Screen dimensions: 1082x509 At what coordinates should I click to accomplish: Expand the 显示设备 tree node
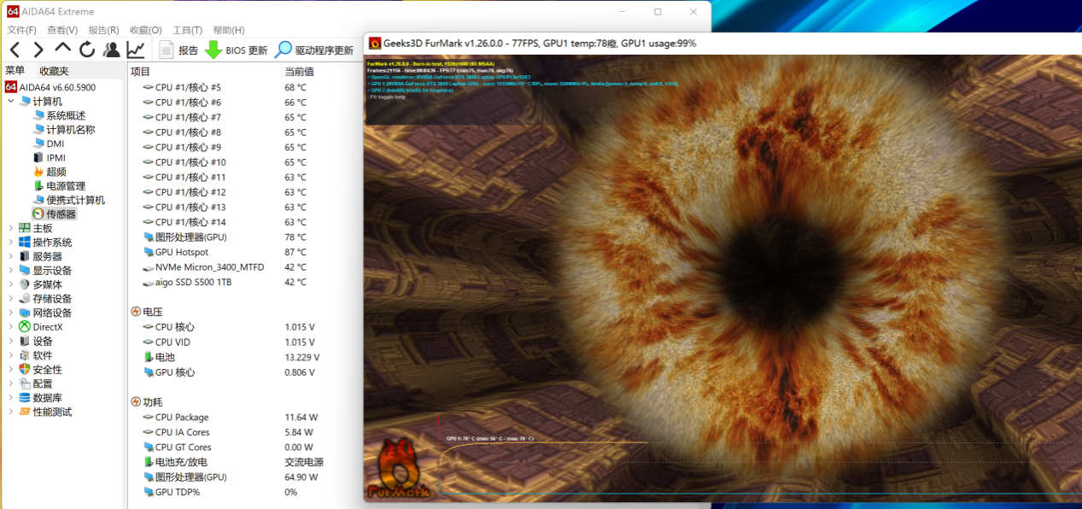pos(11,271)
